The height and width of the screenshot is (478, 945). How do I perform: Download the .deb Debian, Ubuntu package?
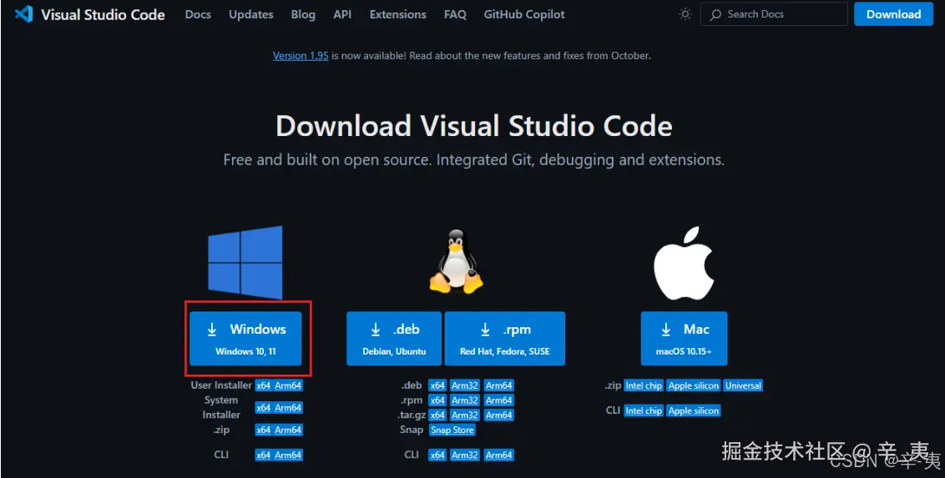[x=394, y=339]
